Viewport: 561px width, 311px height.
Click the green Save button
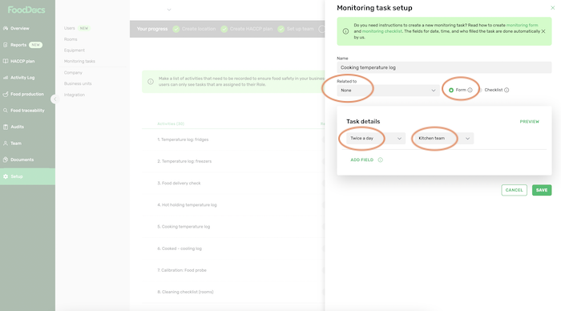coord(542,190)
